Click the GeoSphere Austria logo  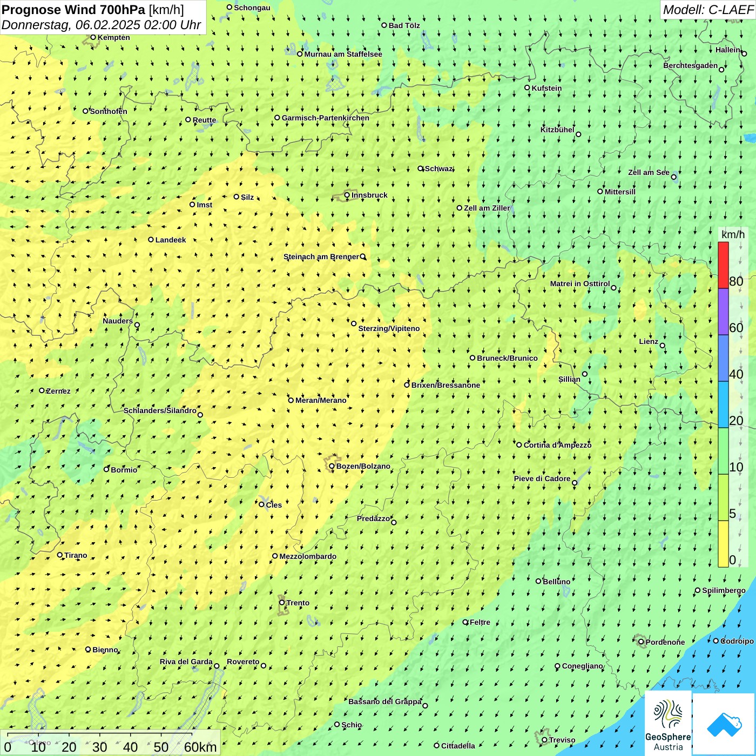pyautogui.click(x=668, y=723)
